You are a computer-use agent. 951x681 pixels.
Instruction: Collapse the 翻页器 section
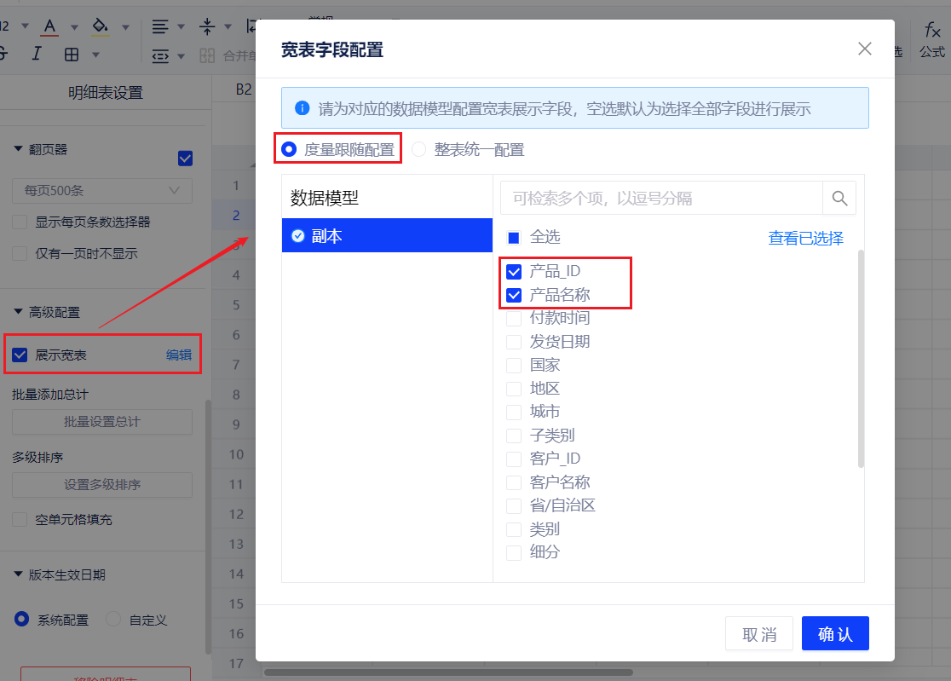point(19,149)
